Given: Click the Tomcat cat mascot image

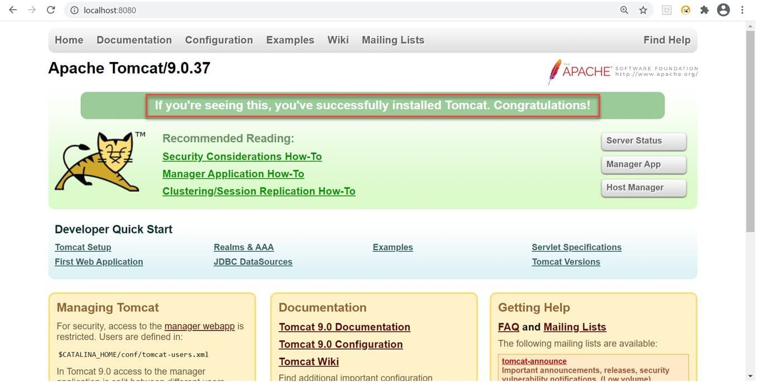Looking at the screenshot, I should pyautogui.click(x=100, y=161).
